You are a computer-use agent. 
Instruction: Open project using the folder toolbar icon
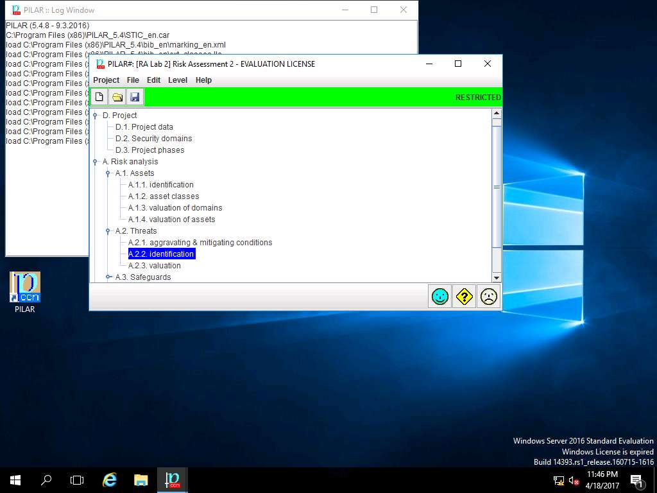coord(117,98)
